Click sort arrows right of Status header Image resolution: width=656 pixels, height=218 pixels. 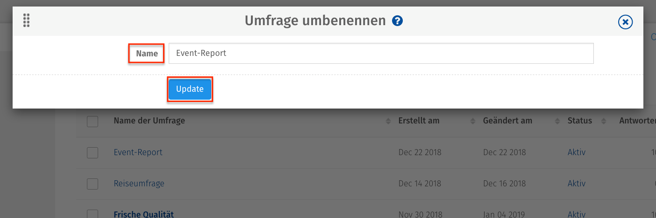click(x=603, y=121)
